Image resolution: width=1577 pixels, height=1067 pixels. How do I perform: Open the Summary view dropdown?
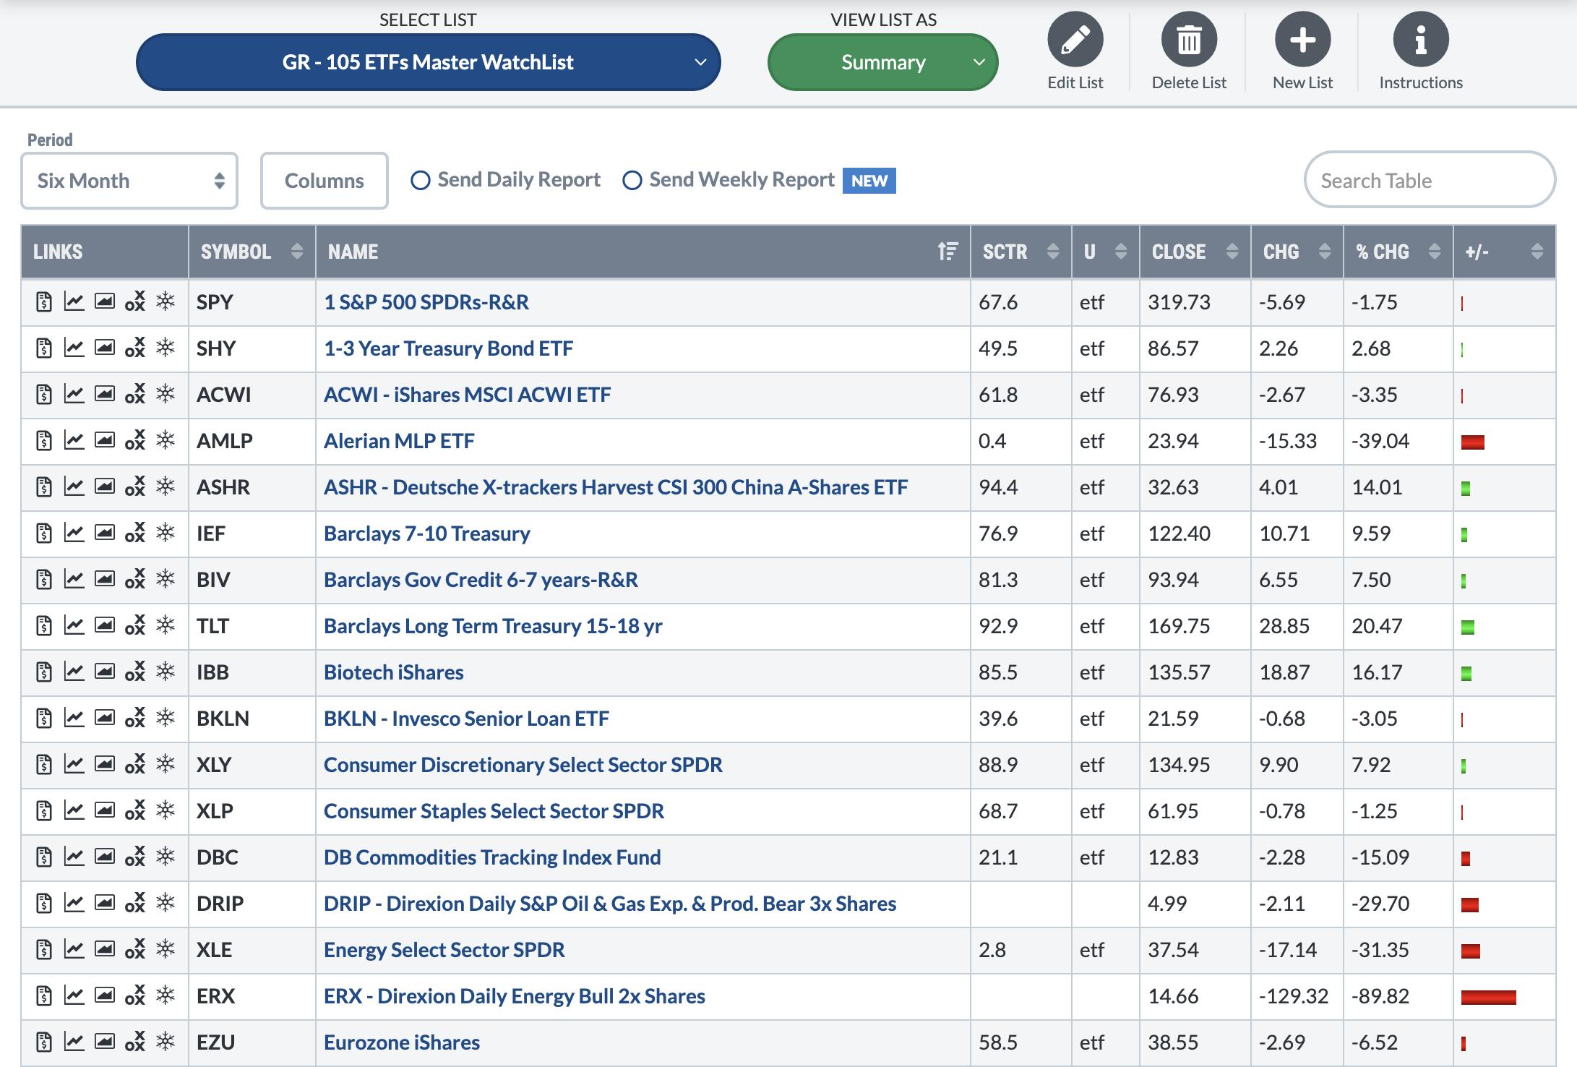[882, 62]
